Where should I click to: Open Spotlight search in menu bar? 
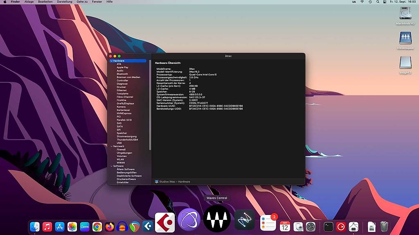(378, 2)
